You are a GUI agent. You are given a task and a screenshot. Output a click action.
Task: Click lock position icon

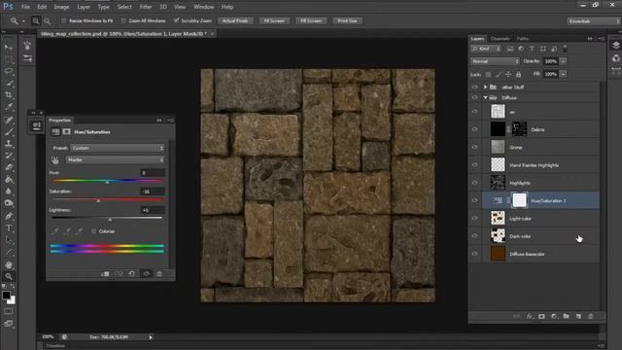(x=508, y=74)
